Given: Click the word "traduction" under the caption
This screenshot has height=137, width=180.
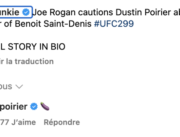Looking at the screenshot, I should [x=34, y=61].
